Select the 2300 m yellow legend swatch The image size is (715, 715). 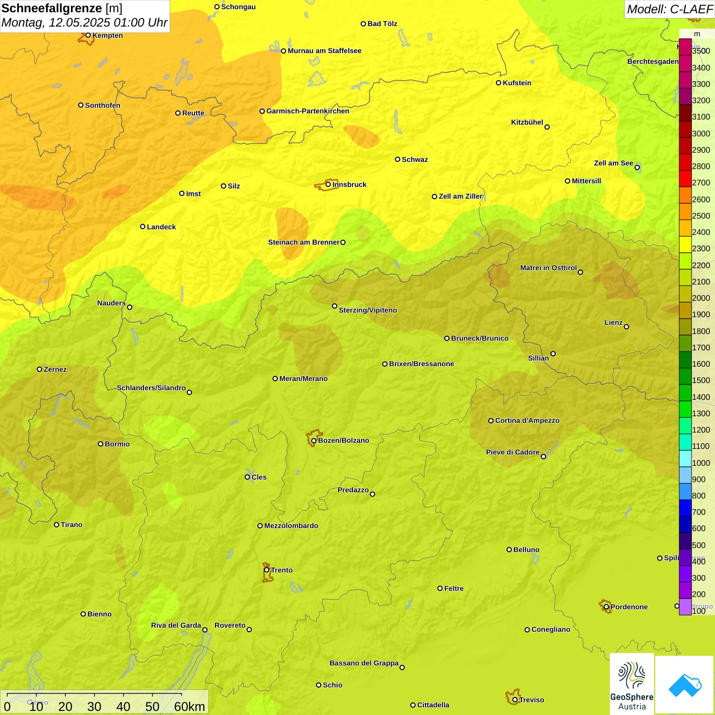pos(685,245)
